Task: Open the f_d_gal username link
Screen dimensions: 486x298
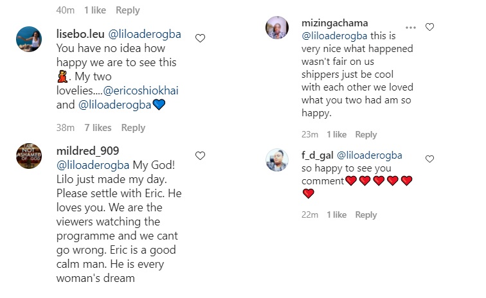Action: tap(316, 155)
